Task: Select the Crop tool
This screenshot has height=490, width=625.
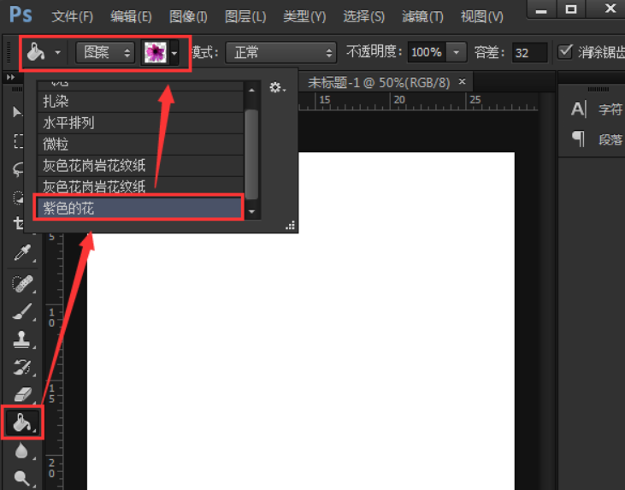Action: click(18, 223)
